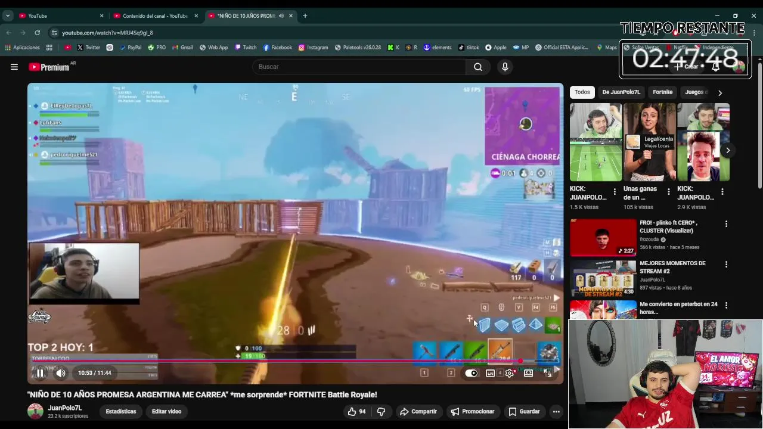
Task: Open the Gmail bookmark
Action: [x=182, y=47]
